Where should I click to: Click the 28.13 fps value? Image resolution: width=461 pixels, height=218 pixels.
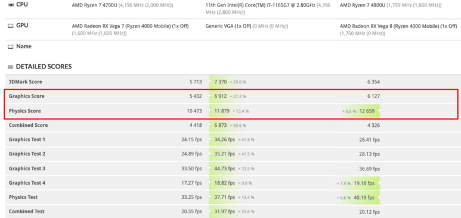click(x=369, y=154)
